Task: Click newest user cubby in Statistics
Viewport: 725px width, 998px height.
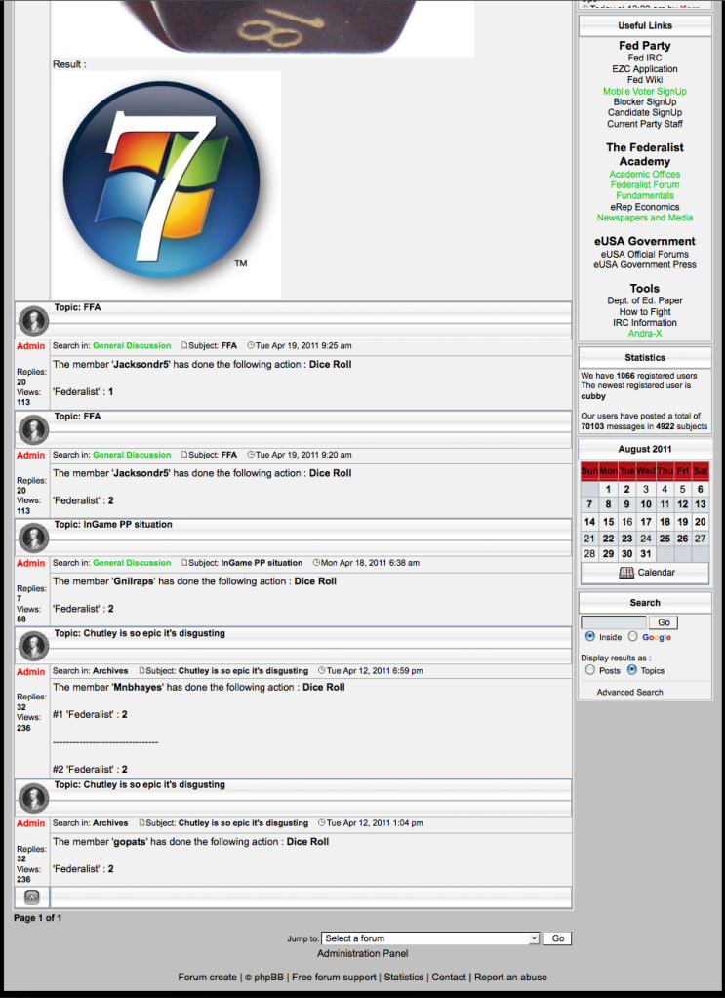Action: point(593,396)
